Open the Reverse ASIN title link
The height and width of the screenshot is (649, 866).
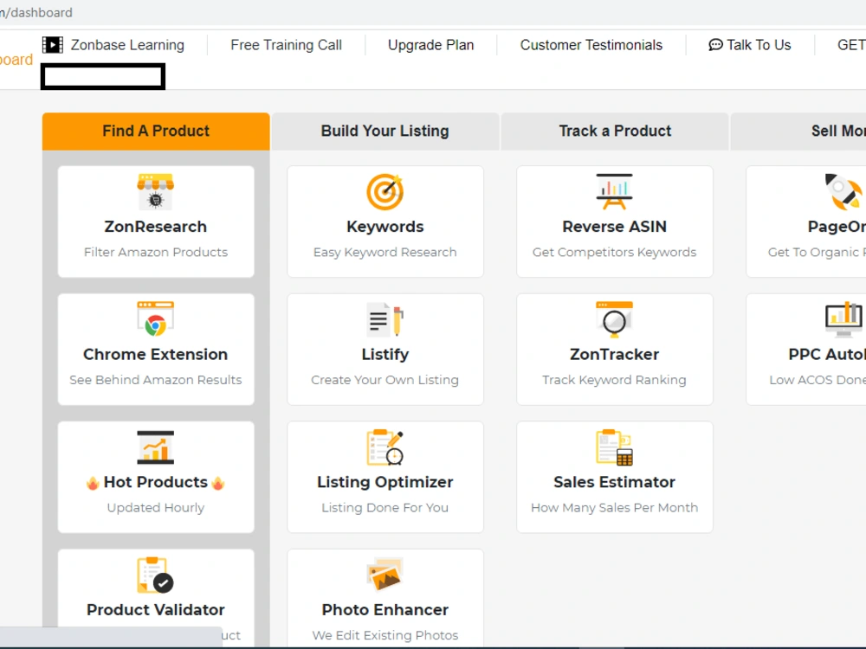[x=614, y=226]
